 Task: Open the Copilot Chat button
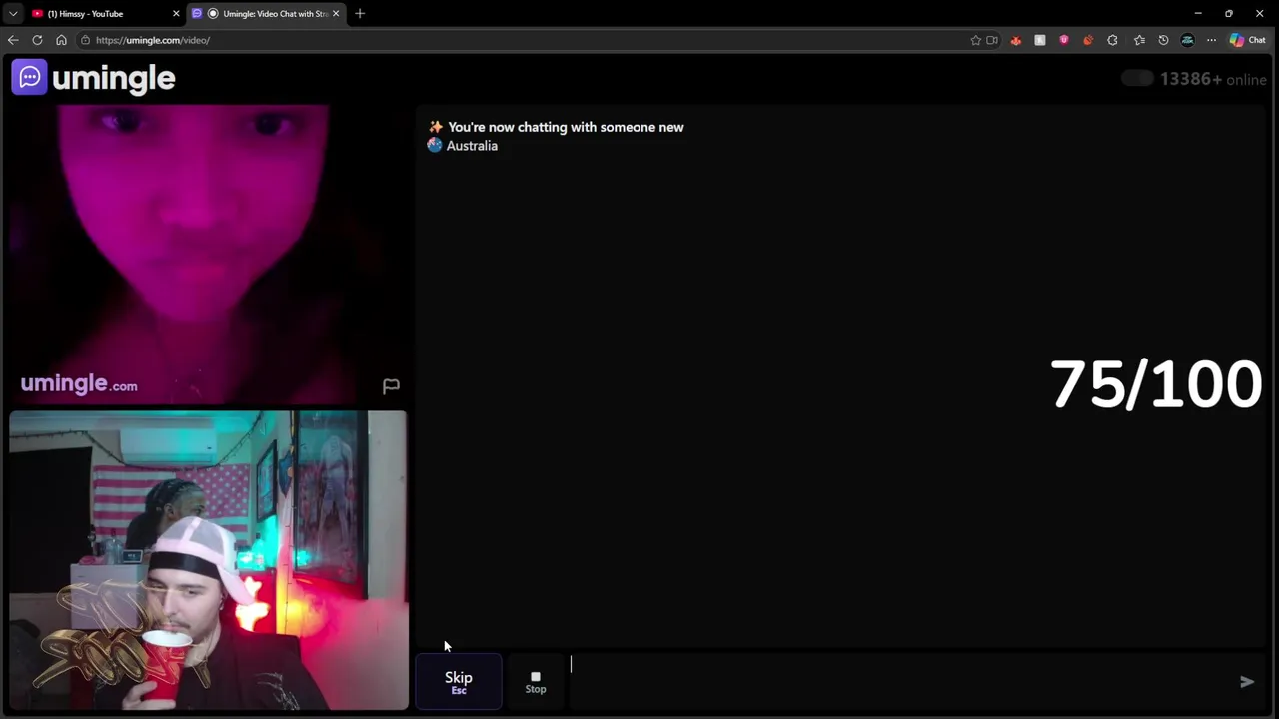pyautogui.click(x=1248, y=40)
